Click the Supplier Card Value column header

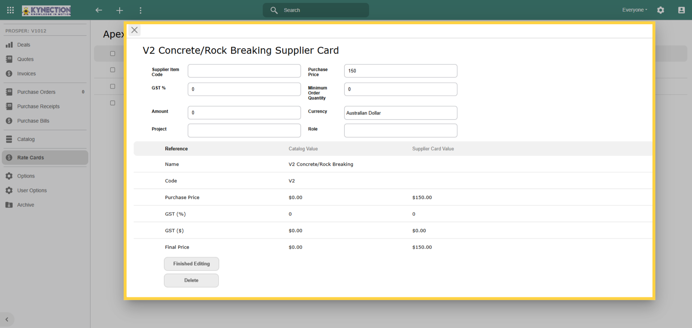[x=433, y=149]
